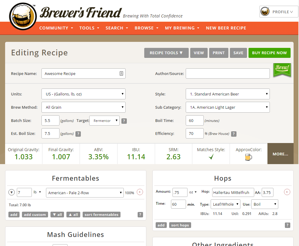Open the BROWSE menu
This screenshot has height=246, width=299.
pyautogui.click(x=146, y=28)
